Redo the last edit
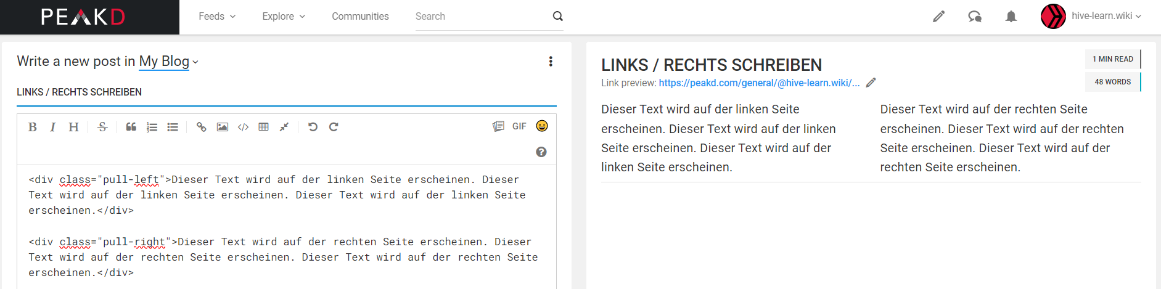 [x=334, y=127]
